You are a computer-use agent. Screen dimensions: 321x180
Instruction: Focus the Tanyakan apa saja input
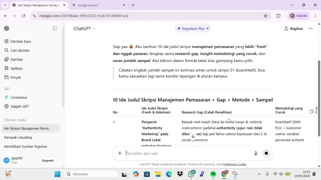[188, 153]
